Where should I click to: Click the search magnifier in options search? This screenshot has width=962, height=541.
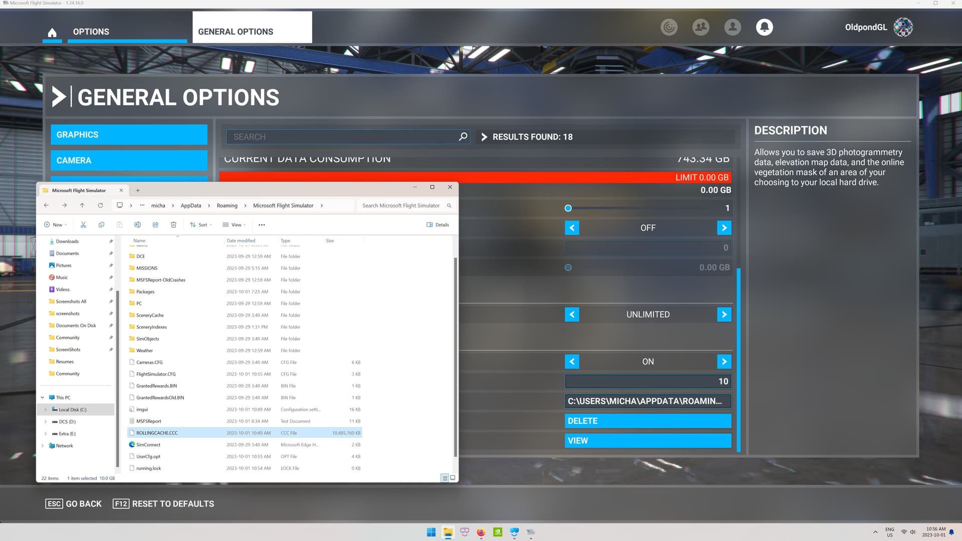click(x=463, y=137)
